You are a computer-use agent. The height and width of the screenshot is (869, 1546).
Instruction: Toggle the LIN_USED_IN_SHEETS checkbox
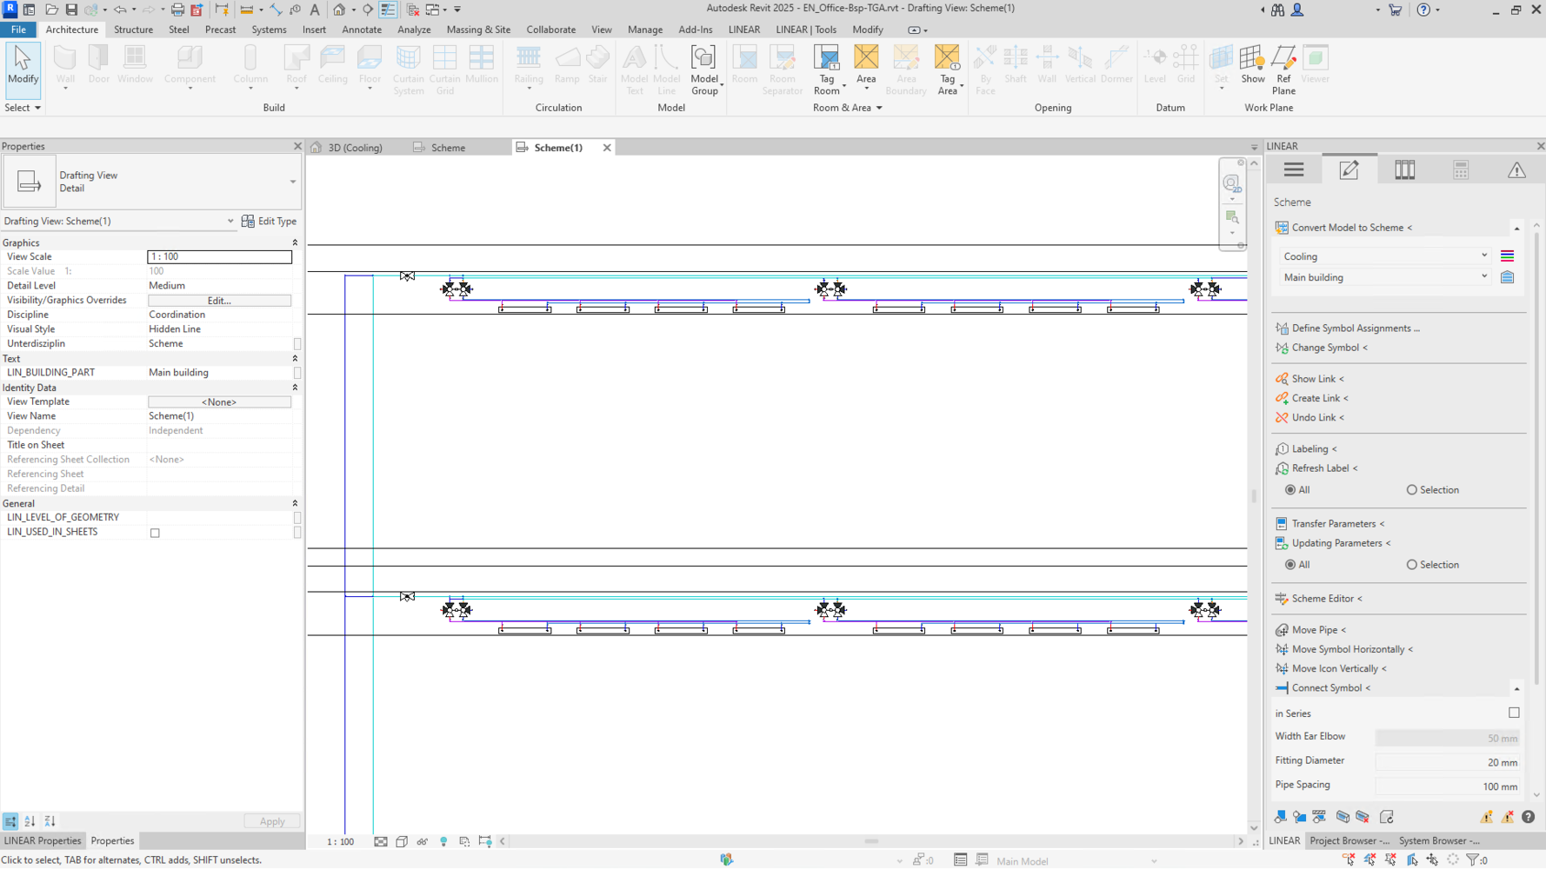click(x=155, y=533)
